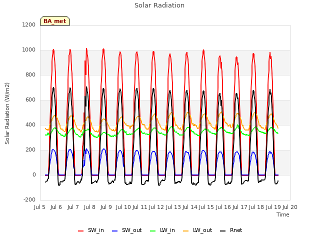The image size is (320, 240).
Task: Click the 1200 y-axis tick label
Action: pos(29,24)
